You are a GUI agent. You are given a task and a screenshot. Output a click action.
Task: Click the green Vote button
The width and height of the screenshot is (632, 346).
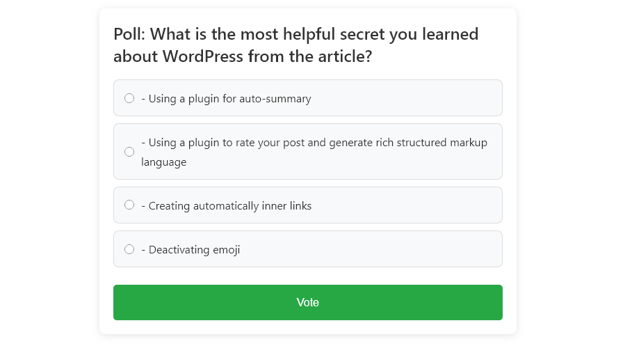tap(307, 302)
